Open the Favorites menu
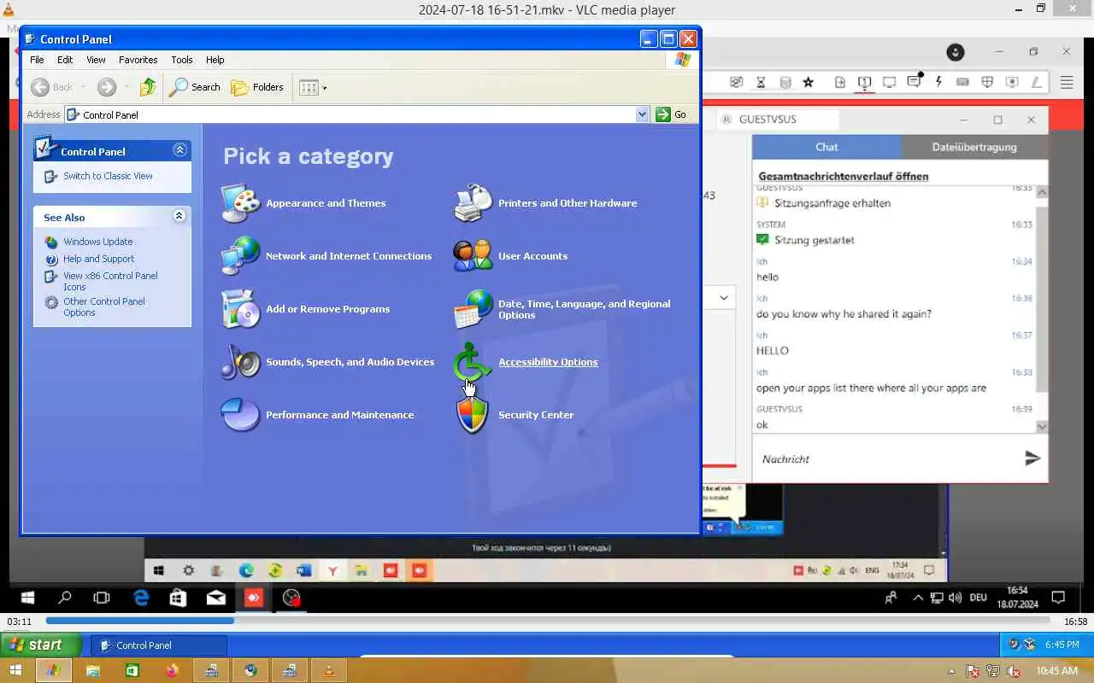This screenshot has width=1094, height=683. tap(138, 60)
